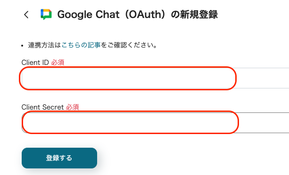
Task: Select the bullet point before 連携方法
Action: (22, 46)
